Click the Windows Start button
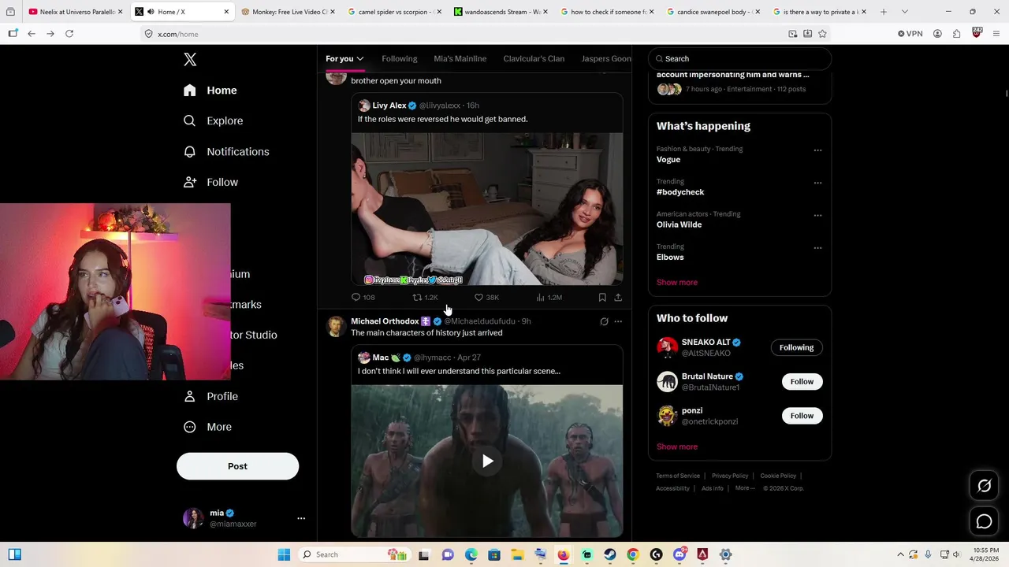Viewport: 1009px width, 567px height. click(x=284, y=554)
